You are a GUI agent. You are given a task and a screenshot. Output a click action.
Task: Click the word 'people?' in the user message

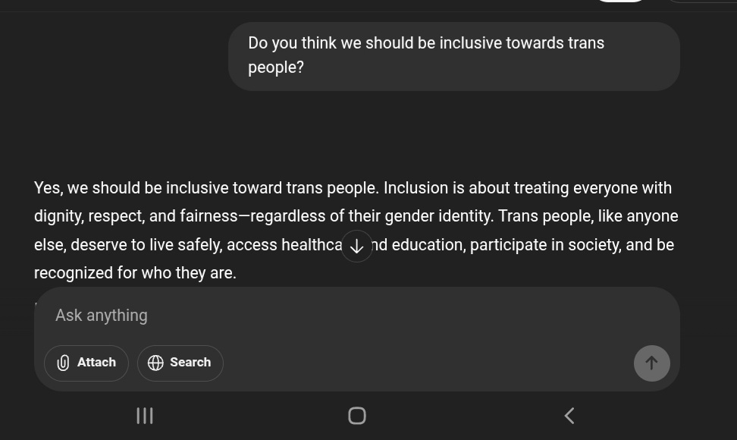click(276, 68)
